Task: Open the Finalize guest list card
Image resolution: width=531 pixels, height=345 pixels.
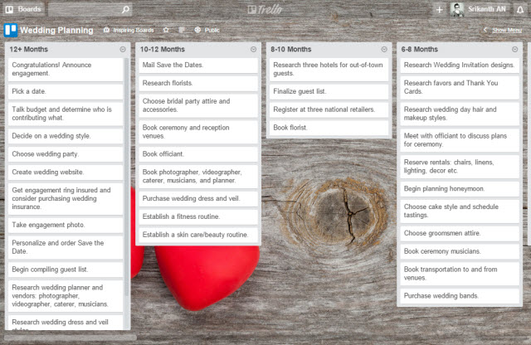Action: [x=329, y=91]
